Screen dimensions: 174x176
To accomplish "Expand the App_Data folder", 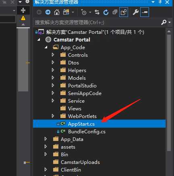I will (x=46, y=139).
